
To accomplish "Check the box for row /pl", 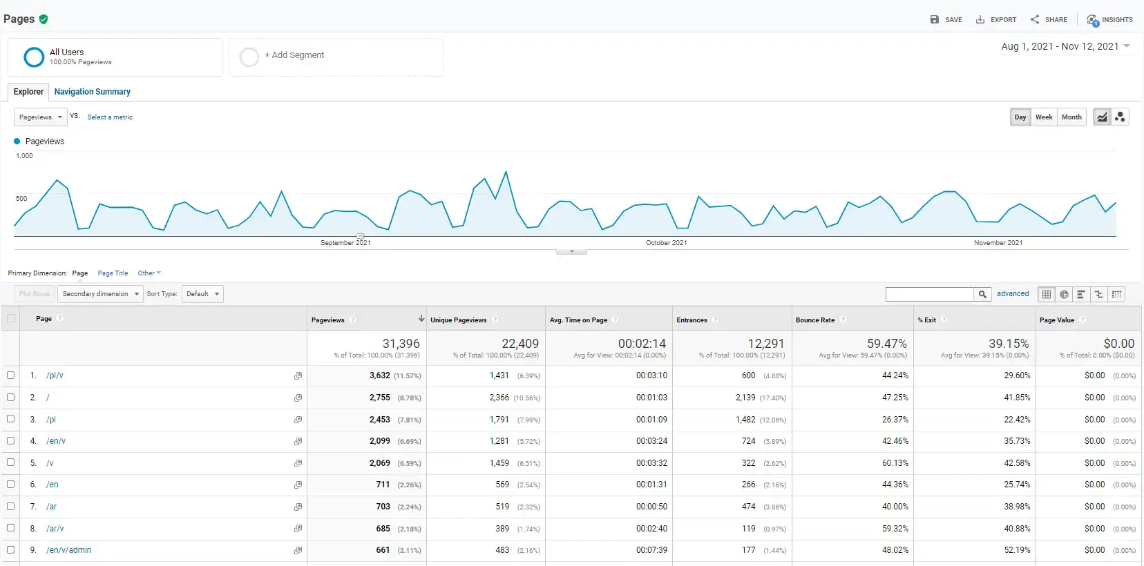I will click(10, 419).
